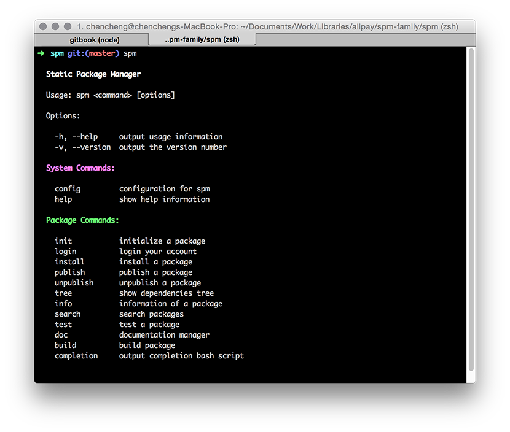Click the "Static Package Manager" heading

[x=93, y=74]
